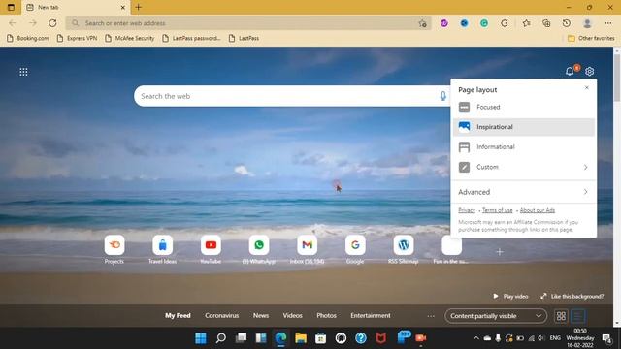Screen dimensions: 621x349
Task: Focus the address bar field
Action: [x=248, y=23]
